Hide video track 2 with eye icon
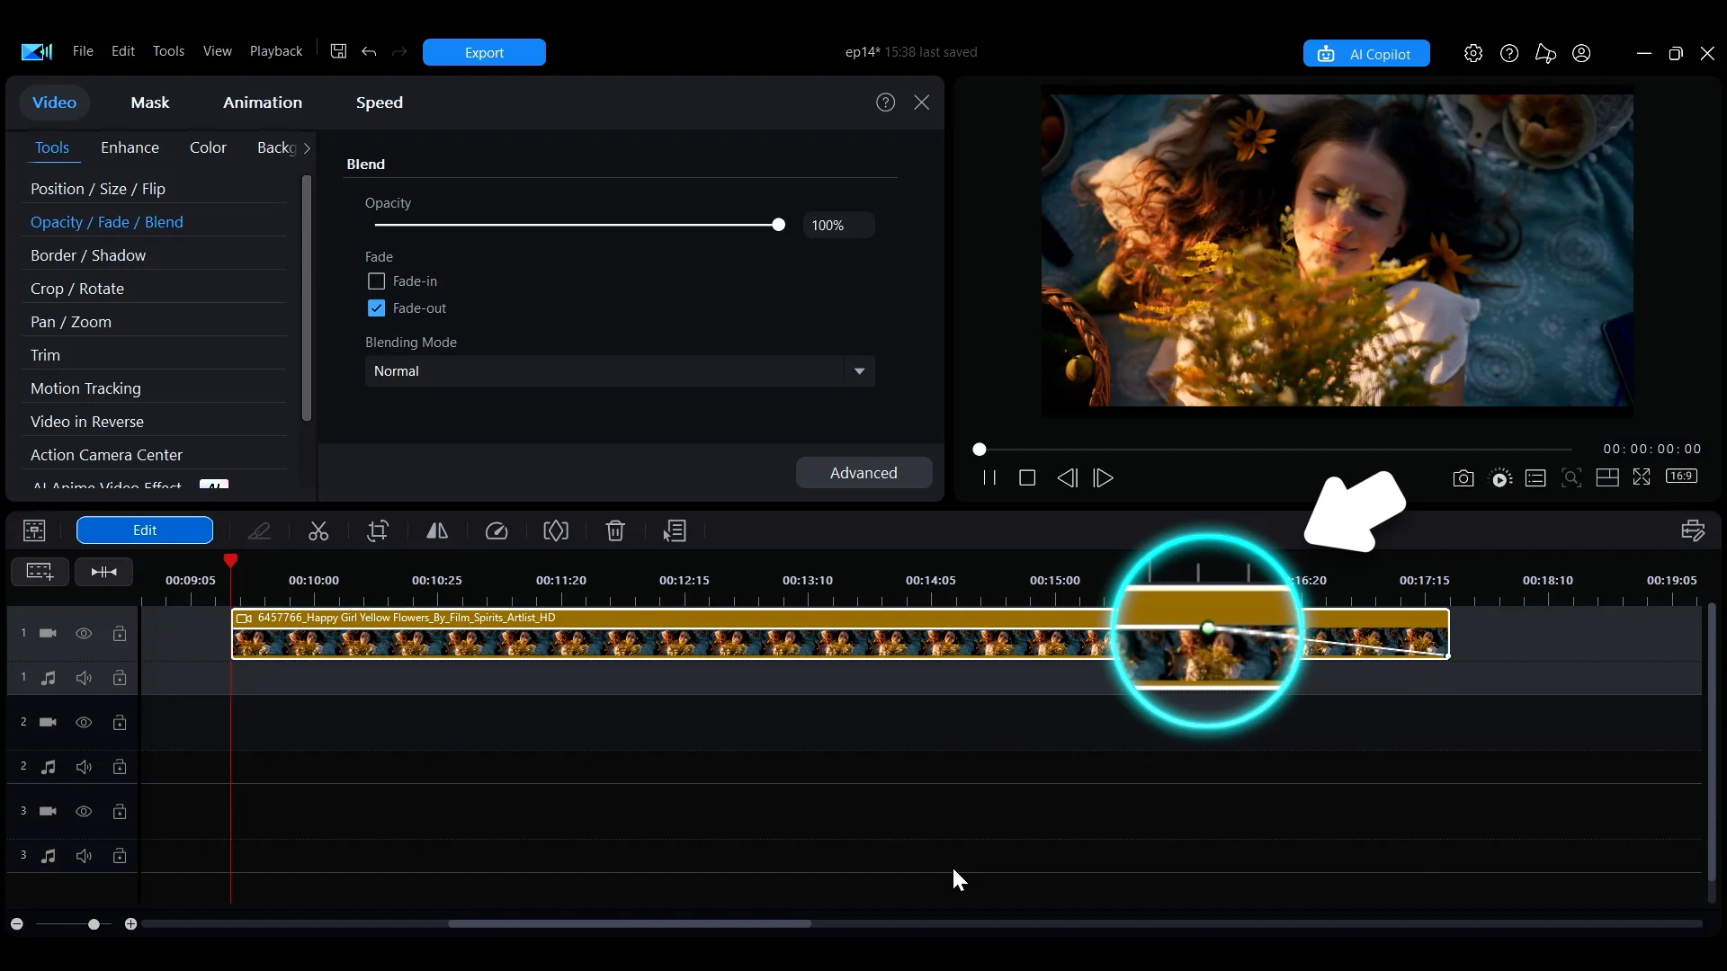Screen dimensions: 1727x971 [84, 723]
